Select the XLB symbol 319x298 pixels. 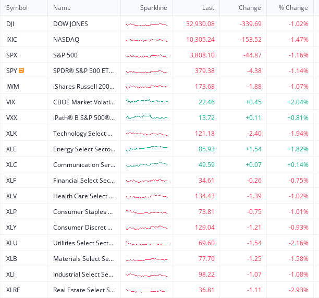[x=11, y=259]
